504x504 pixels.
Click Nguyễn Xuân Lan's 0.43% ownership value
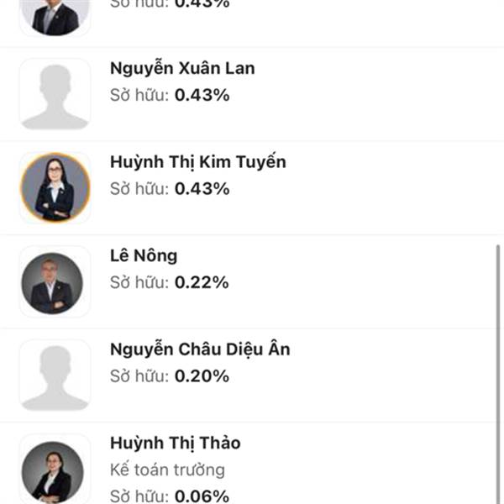coord(202,95)
